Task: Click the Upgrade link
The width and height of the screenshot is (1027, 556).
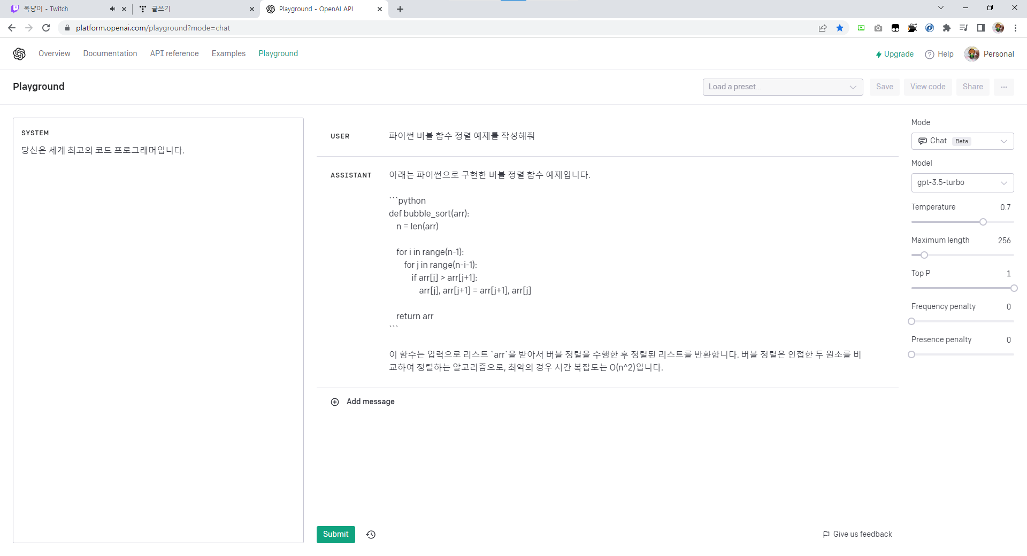Action: point(894,54)
